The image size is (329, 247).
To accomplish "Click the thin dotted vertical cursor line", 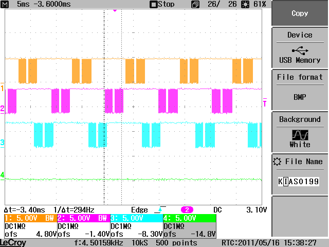I will (x=121, y=107).
